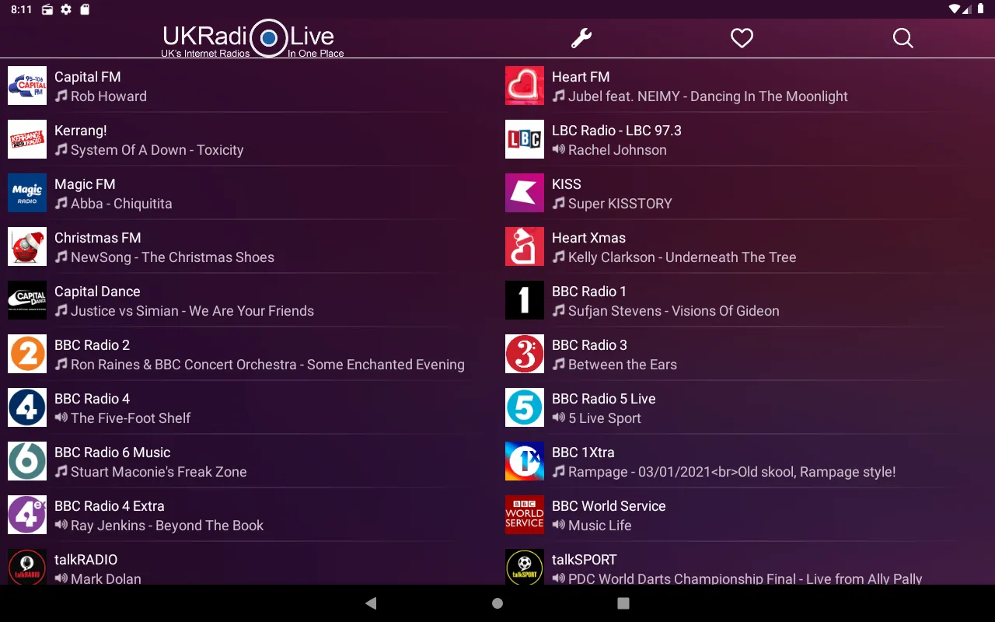Tap the BBC Radio 2 logo
995x622 pixels.
[27, 354]
